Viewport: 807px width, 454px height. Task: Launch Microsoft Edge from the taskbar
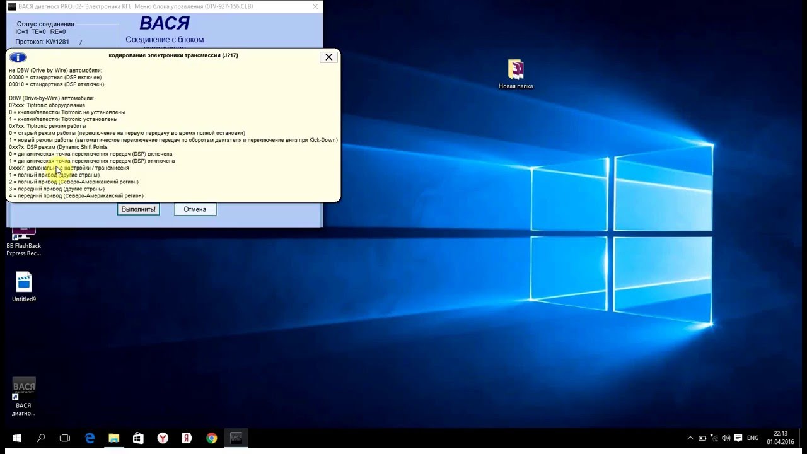click(x=90, y=438)
